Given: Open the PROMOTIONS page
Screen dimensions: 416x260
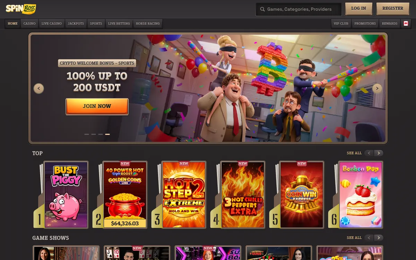Looking at the screenshot, I should 365,24.
